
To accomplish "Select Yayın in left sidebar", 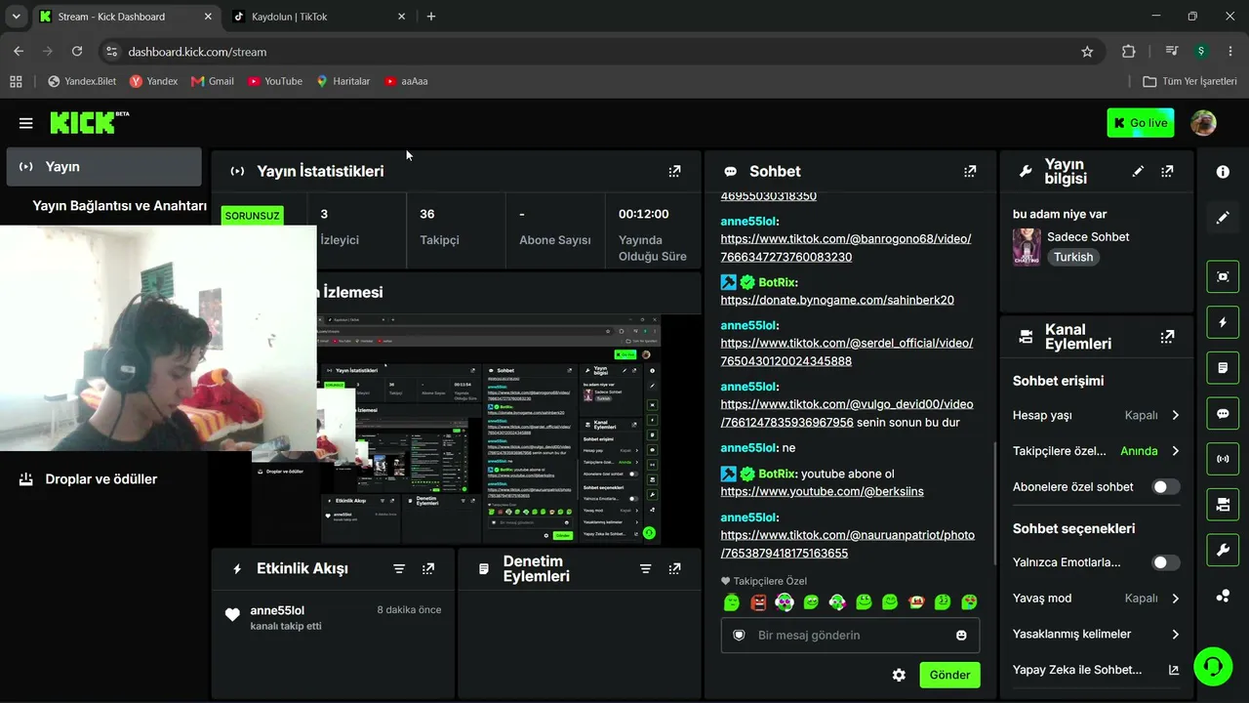I will point(103,167).
